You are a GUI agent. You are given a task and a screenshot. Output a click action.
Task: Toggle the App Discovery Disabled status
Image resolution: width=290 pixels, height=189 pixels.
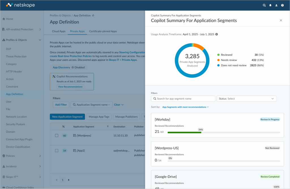(x=78, y=67)
